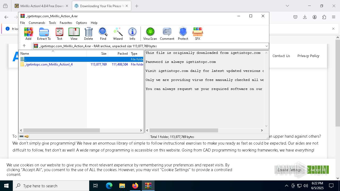Click the WinRAR taskbar icon
The width and height of the screenshot is (340, 191).
148,186
